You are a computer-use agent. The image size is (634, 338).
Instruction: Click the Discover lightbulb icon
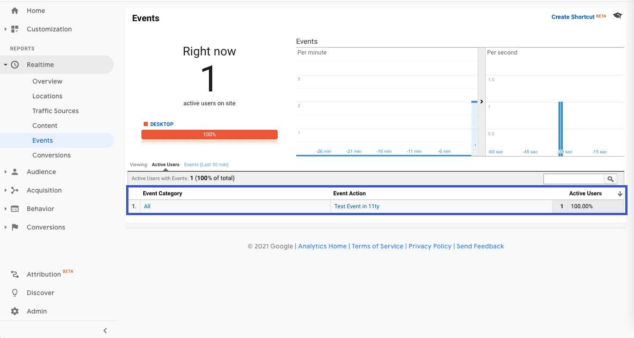(15, 293)
